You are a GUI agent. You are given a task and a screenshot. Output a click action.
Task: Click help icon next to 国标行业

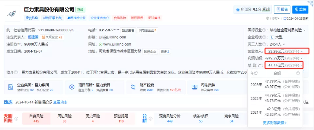click(x=265, y=30)
